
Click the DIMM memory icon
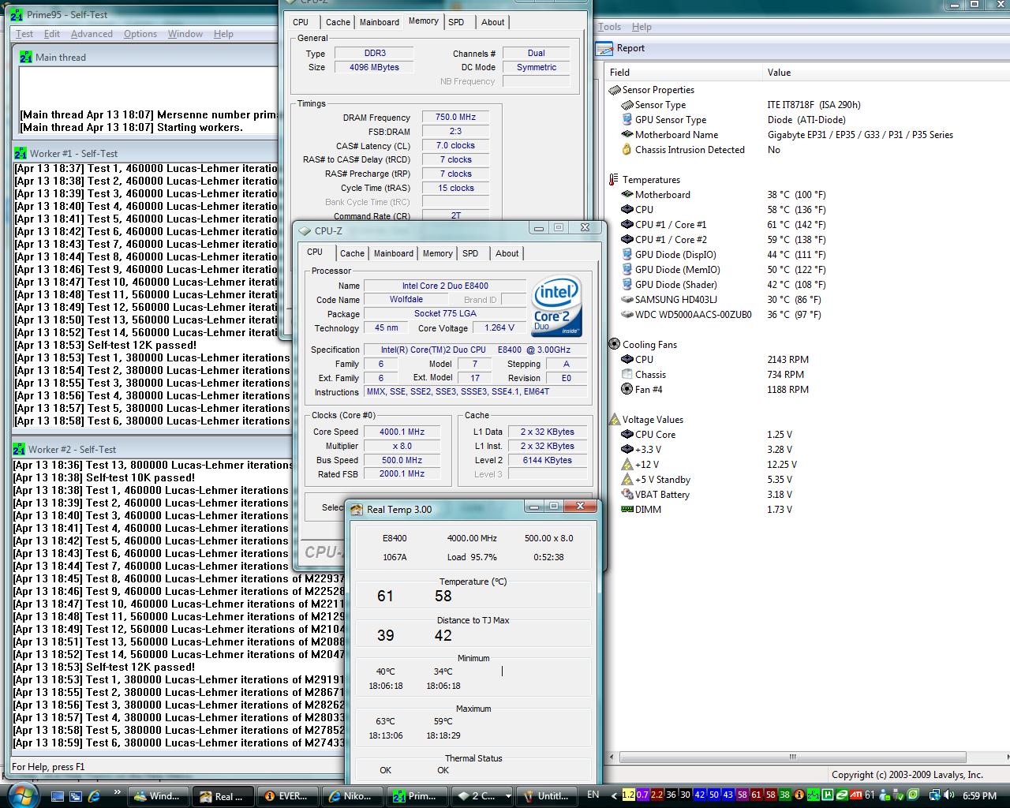point(627,510)
